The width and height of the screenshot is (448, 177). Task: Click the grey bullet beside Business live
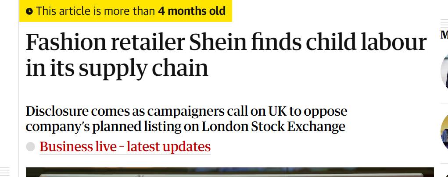click(x=30, y=147)
